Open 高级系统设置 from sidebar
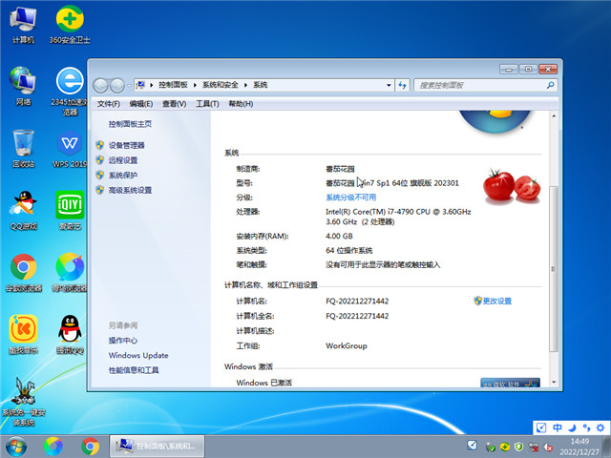Screen dimensions: 611x458 point(130,190)
